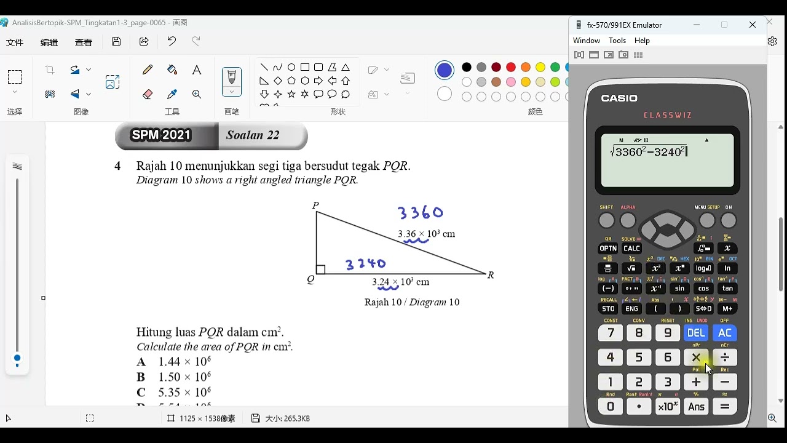Open the emulator Help menu
The image size is (787, 443).
click(x=642, y=41)
